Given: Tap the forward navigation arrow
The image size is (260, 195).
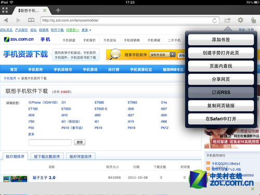Looking at the screenshot, I should pos(18,20).
